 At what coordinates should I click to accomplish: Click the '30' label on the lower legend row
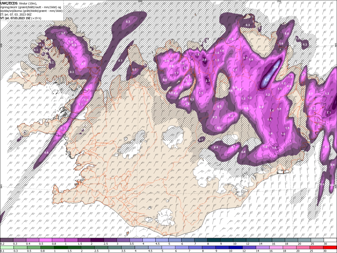(325, 251)
